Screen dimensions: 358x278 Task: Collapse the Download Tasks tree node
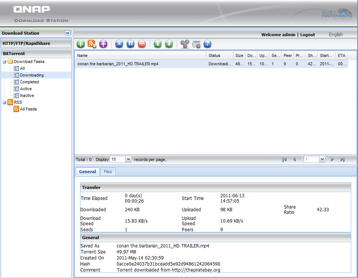point(4,61)
